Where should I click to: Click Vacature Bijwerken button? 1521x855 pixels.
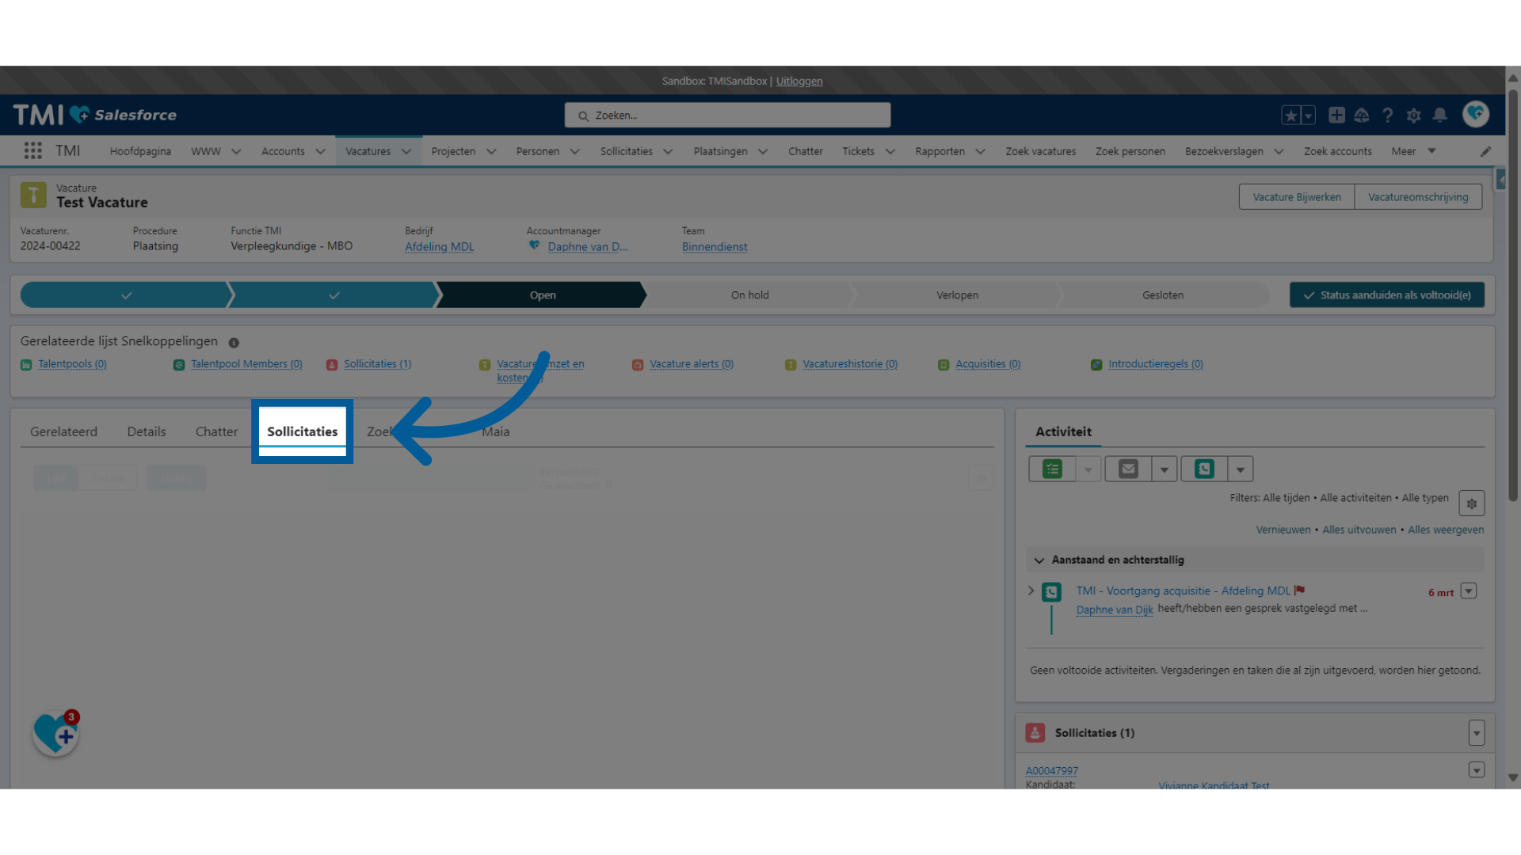point(1298,196)
